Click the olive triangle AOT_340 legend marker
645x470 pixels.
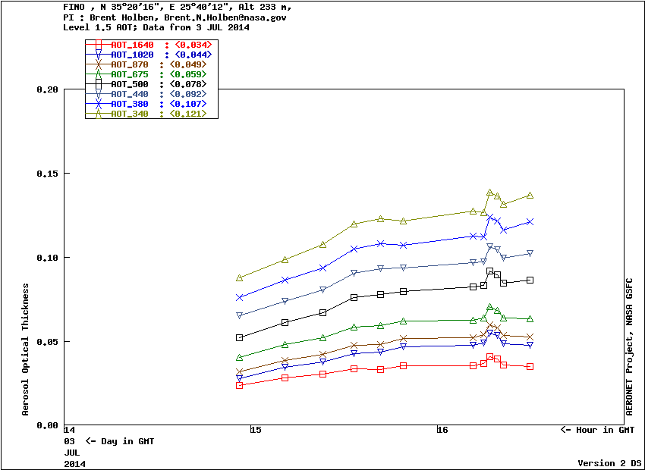tap(98, 113)
